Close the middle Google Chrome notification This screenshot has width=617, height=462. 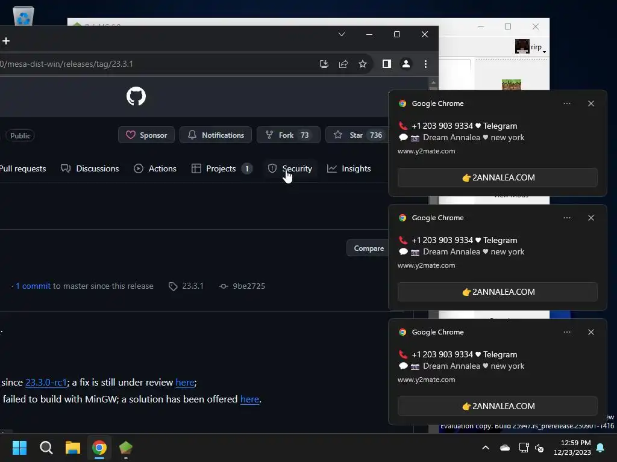(x=591, y=218)
